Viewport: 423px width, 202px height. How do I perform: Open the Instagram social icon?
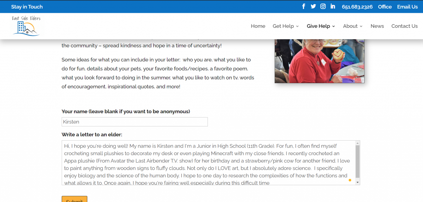[x=323, y=7]
